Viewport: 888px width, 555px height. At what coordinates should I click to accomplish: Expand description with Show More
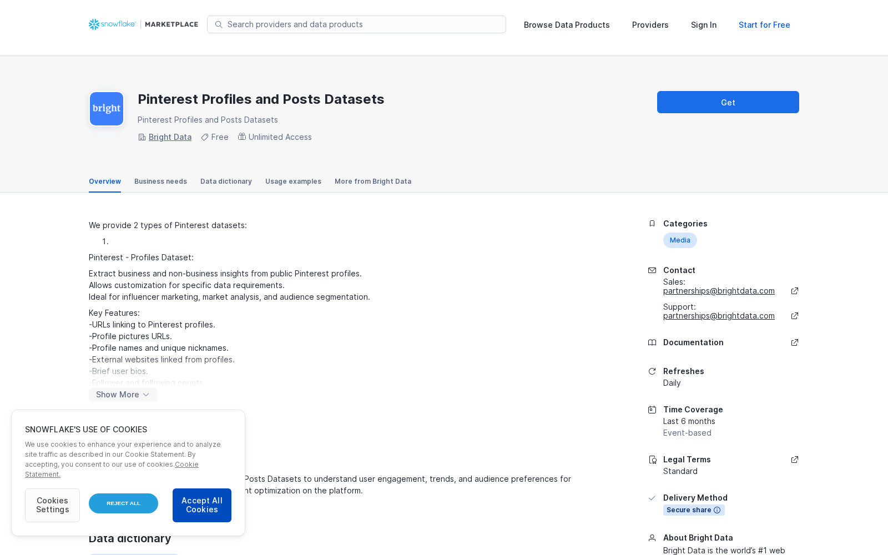123,395
